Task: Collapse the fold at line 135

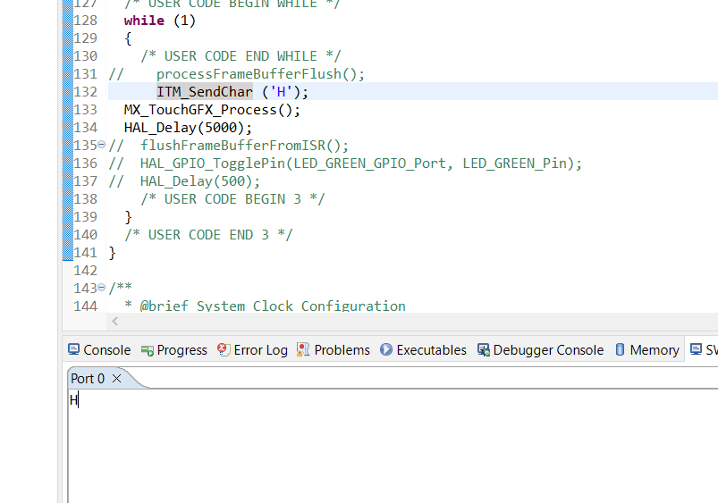Action: point(102,145)
